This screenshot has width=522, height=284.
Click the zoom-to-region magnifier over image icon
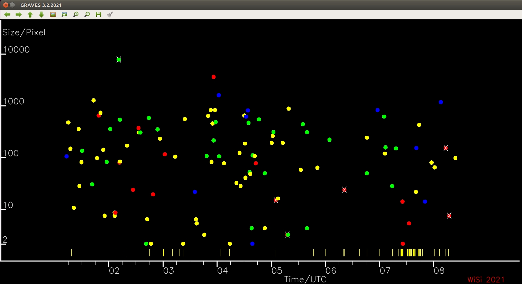coord(64,15)
